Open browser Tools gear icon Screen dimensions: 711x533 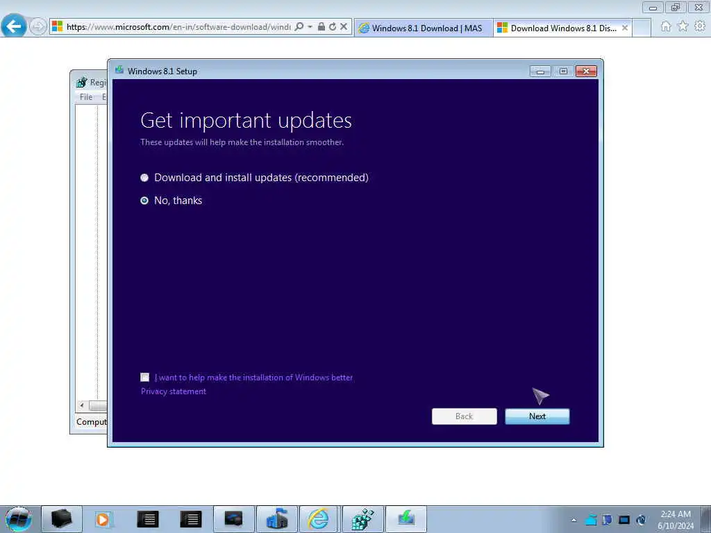coord(700,26)
